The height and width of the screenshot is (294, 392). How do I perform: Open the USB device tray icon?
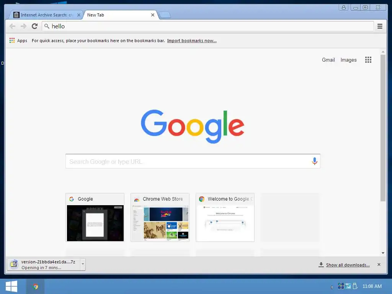pyautogui.click(x=355, y=286)
